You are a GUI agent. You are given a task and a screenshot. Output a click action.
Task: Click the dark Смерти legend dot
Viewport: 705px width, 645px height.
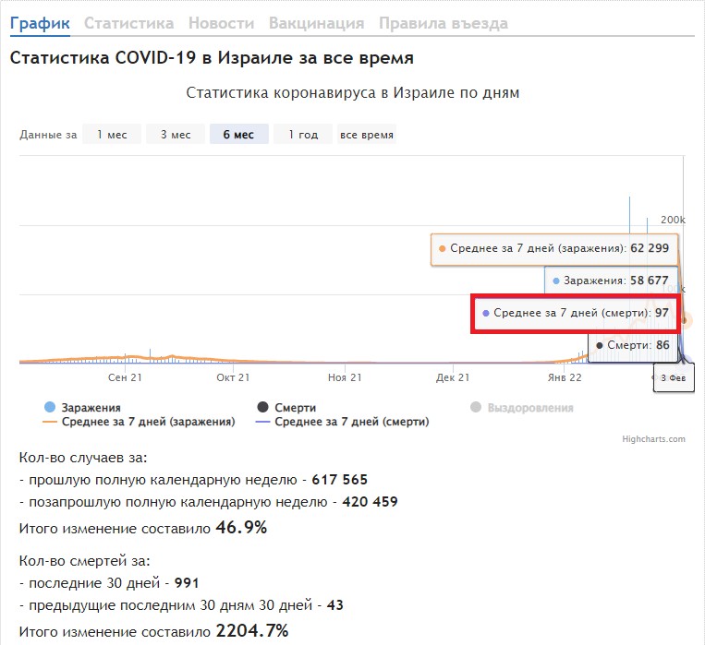262,407
